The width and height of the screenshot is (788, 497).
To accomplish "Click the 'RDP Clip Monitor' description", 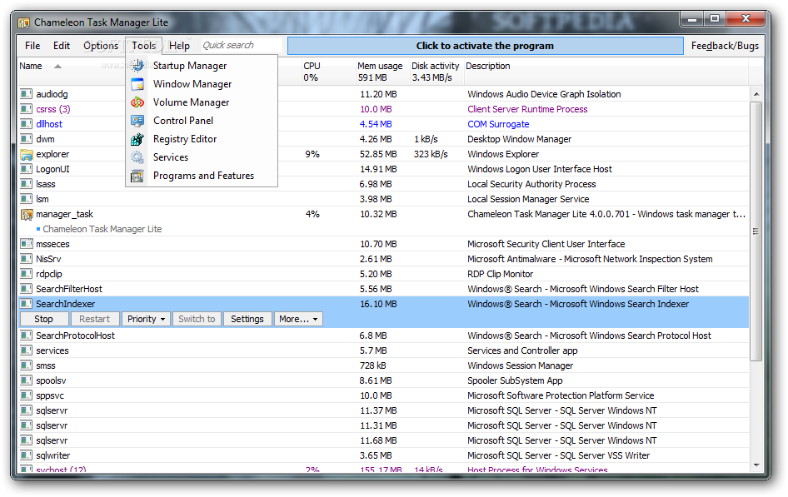I will [500, 274].
